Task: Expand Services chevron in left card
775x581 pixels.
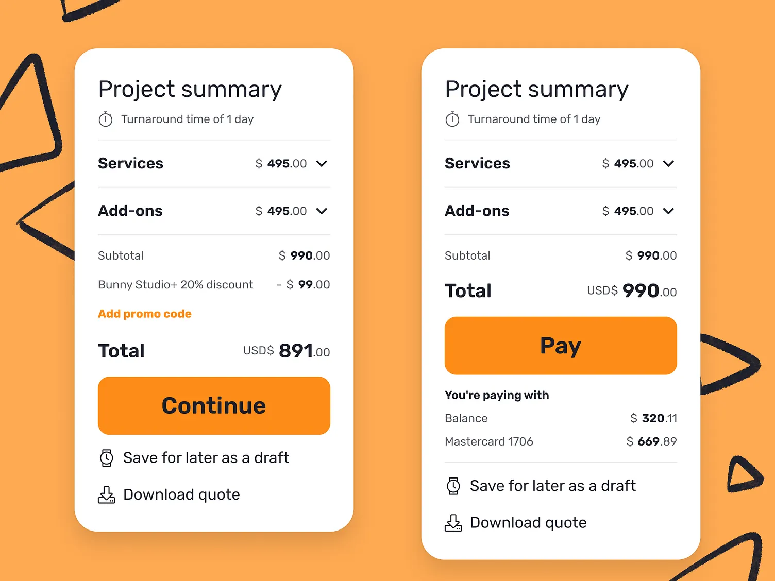Action: pos(322,164)
